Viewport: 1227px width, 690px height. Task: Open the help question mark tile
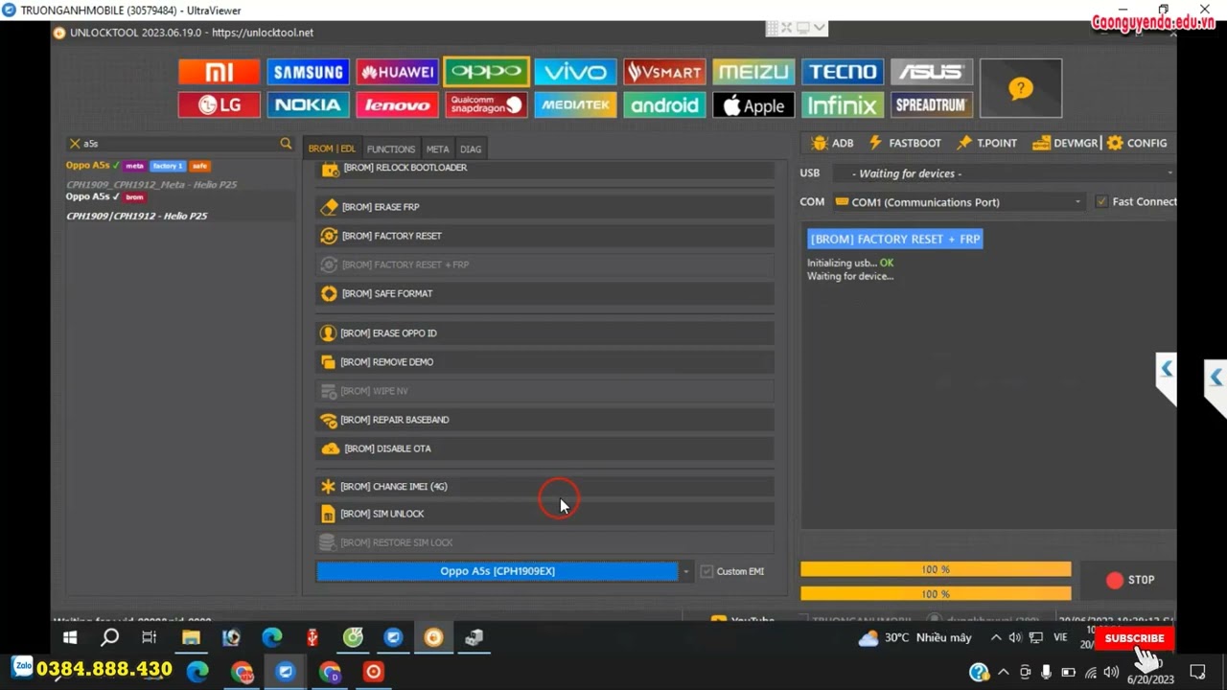(x=1021, y=88)
